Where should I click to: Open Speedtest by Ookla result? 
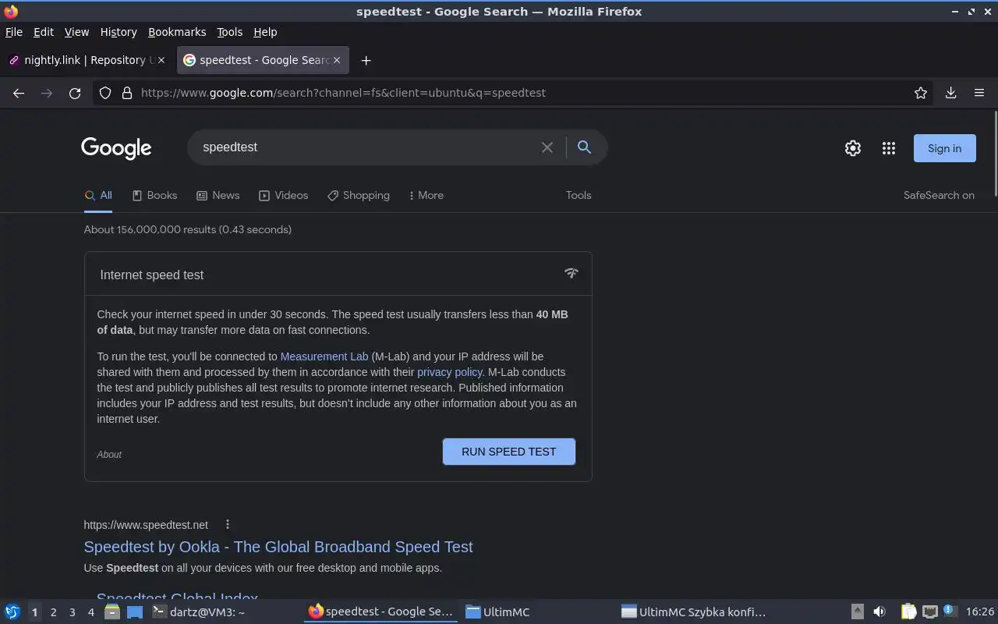[278, 547]
